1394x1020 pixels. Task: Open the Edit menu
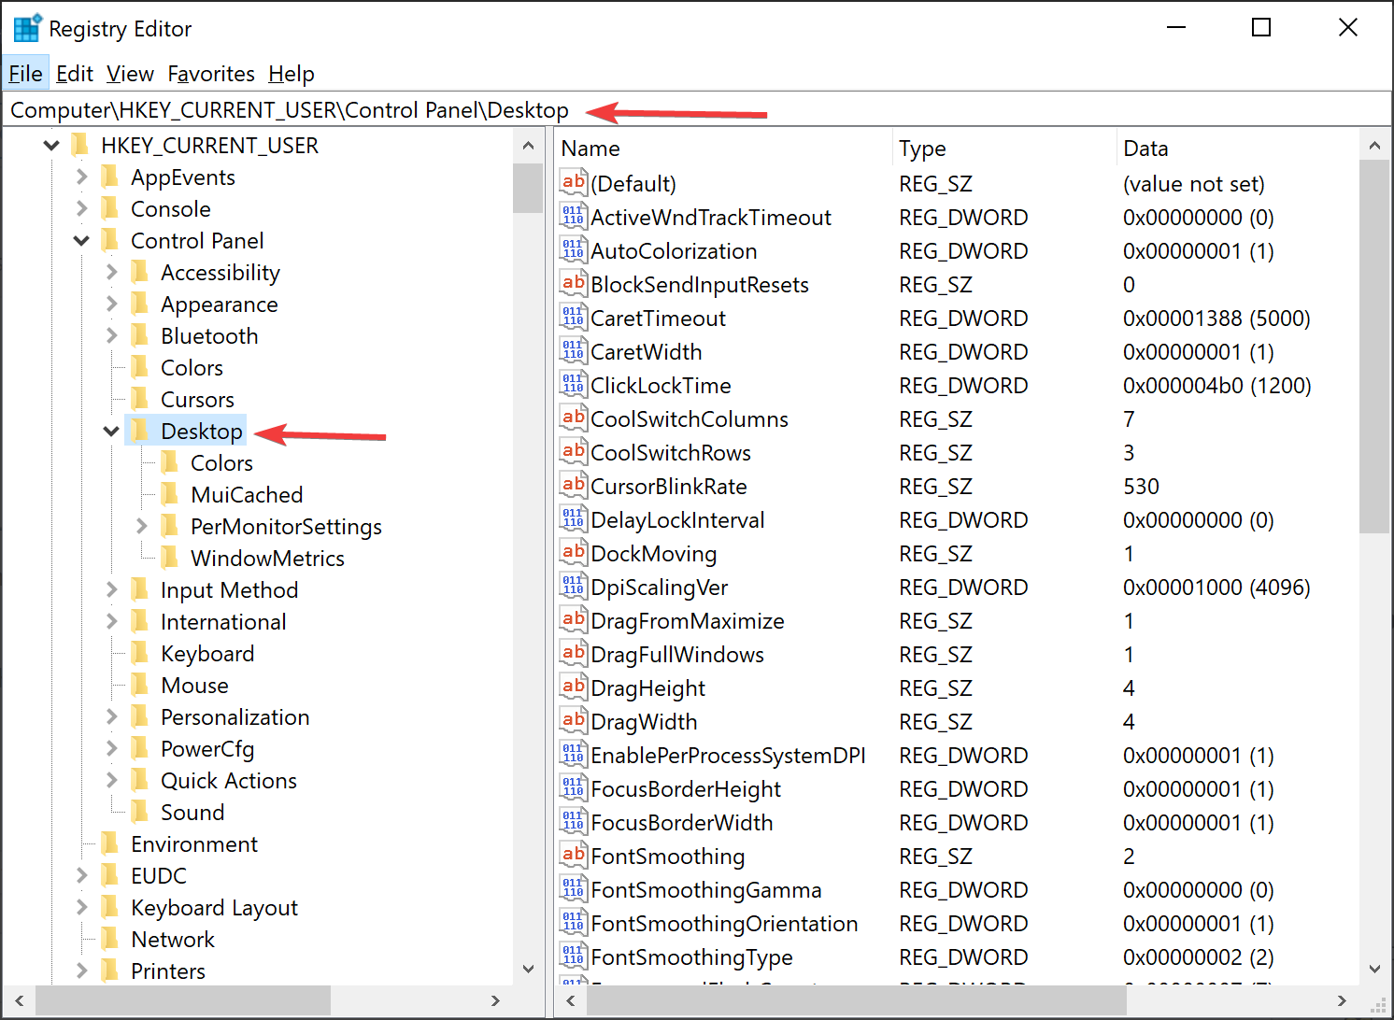point(75,74)
